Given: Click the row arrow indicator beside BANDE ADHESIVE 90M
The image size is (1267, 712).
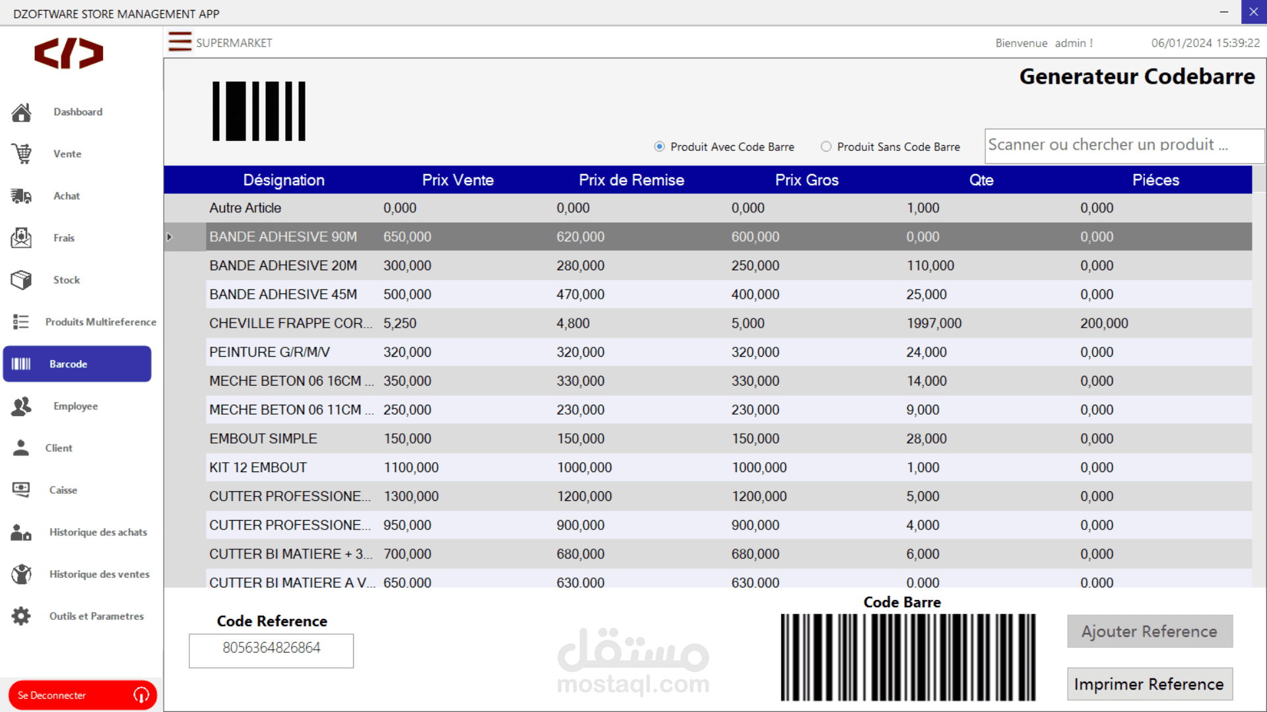Looking at the screenshot, I should coord(170,237).
